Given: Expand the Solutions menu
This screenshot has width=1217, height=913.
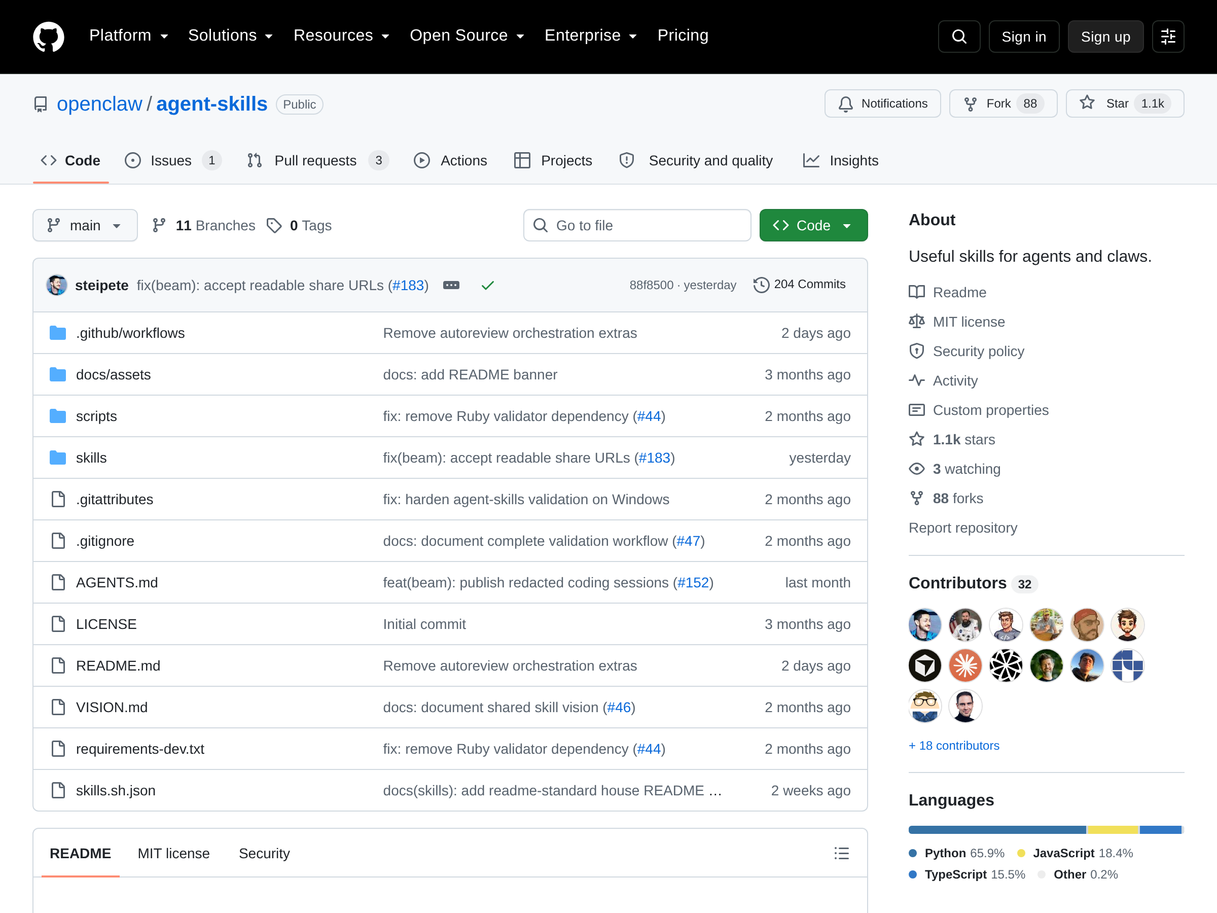Looking at the screenshot, I should [x=231, y=35].
